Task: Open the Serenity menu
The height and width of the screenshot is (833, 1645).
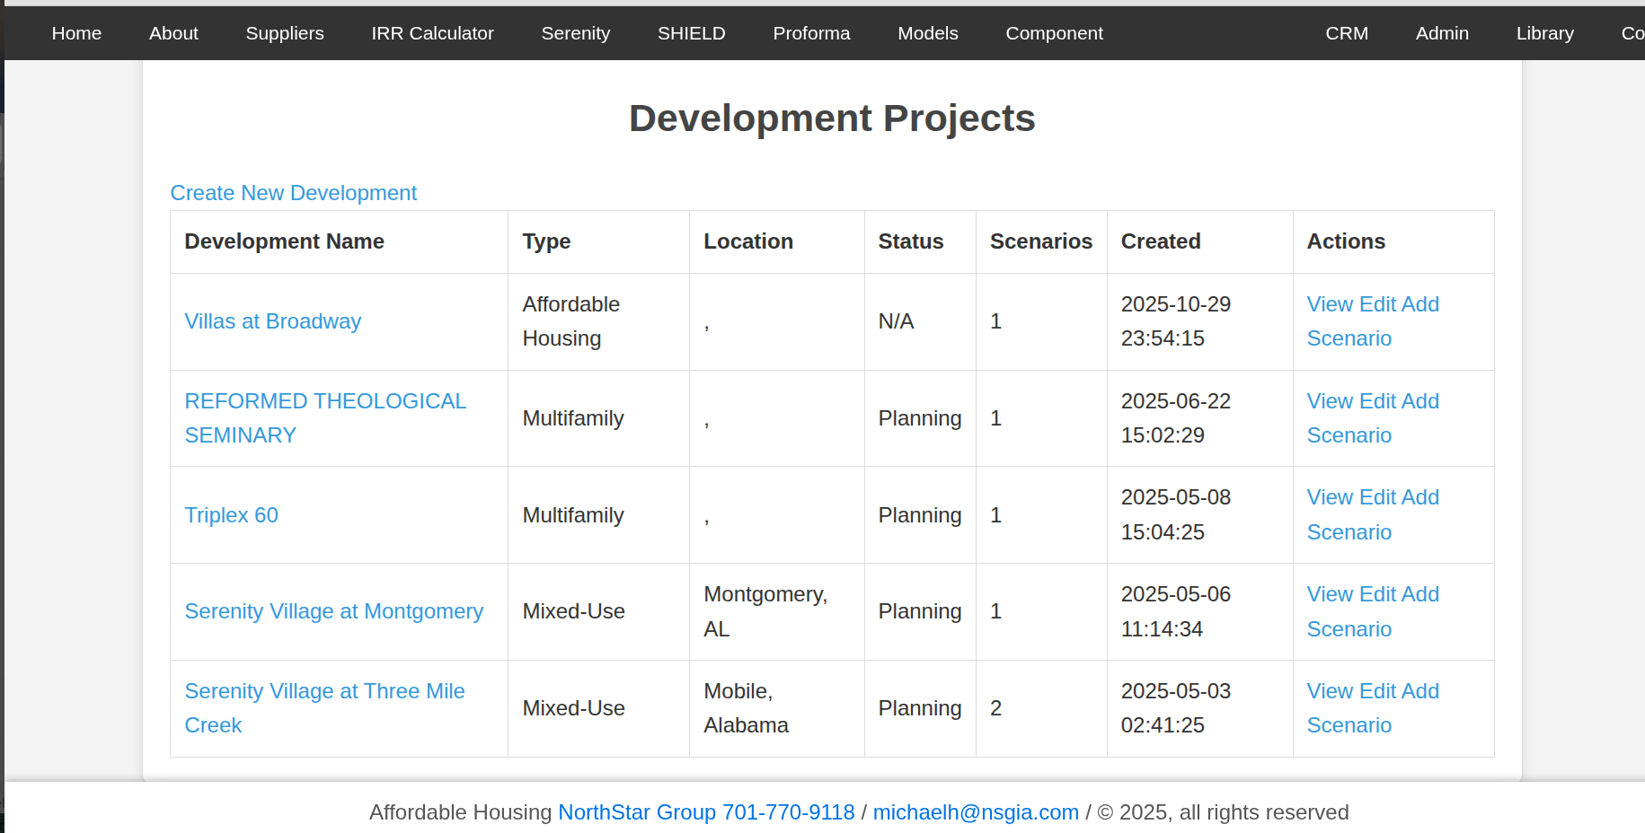Action: [575, 33]
